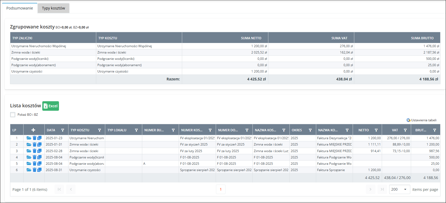This screenshot has width=446, height=203.
Task: Click filter icon on DATA column
Action: [x=63, y=130]
